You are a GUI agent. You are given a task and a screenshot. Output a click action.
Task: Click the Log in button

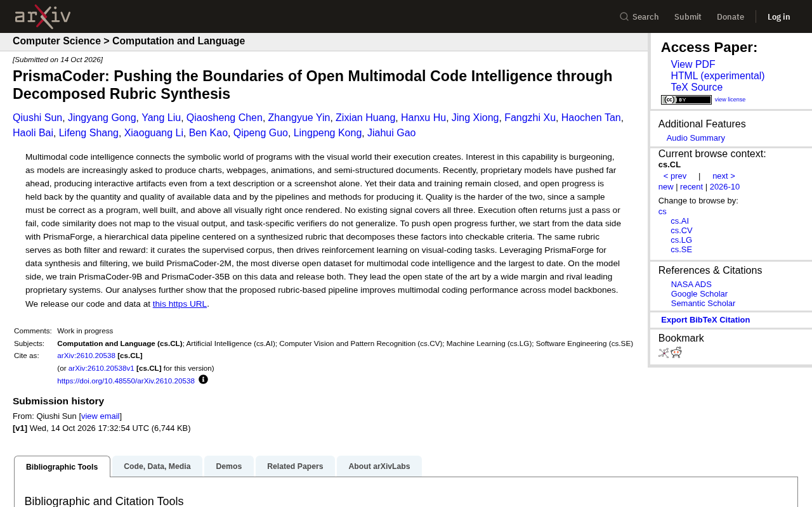[779, 16]
